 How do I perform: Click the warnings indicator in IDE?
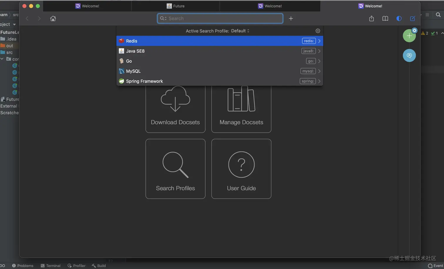(x=425, y=33)
